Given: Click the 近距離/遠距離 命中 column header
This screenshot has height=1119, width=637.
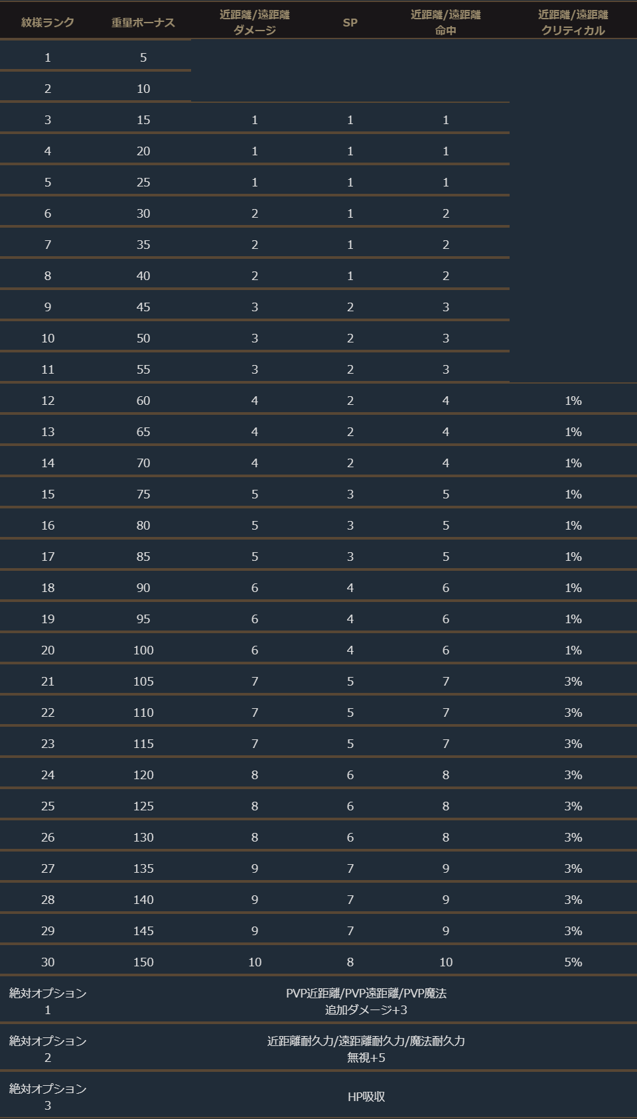Looking at the screenshot, I should pyautogui.click(x=446, y=23).
